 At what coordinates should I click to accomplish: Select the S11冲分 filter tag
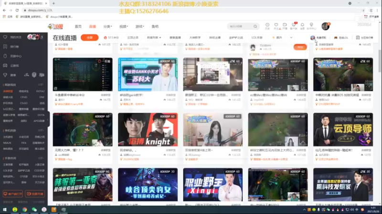tap(111, 38)
